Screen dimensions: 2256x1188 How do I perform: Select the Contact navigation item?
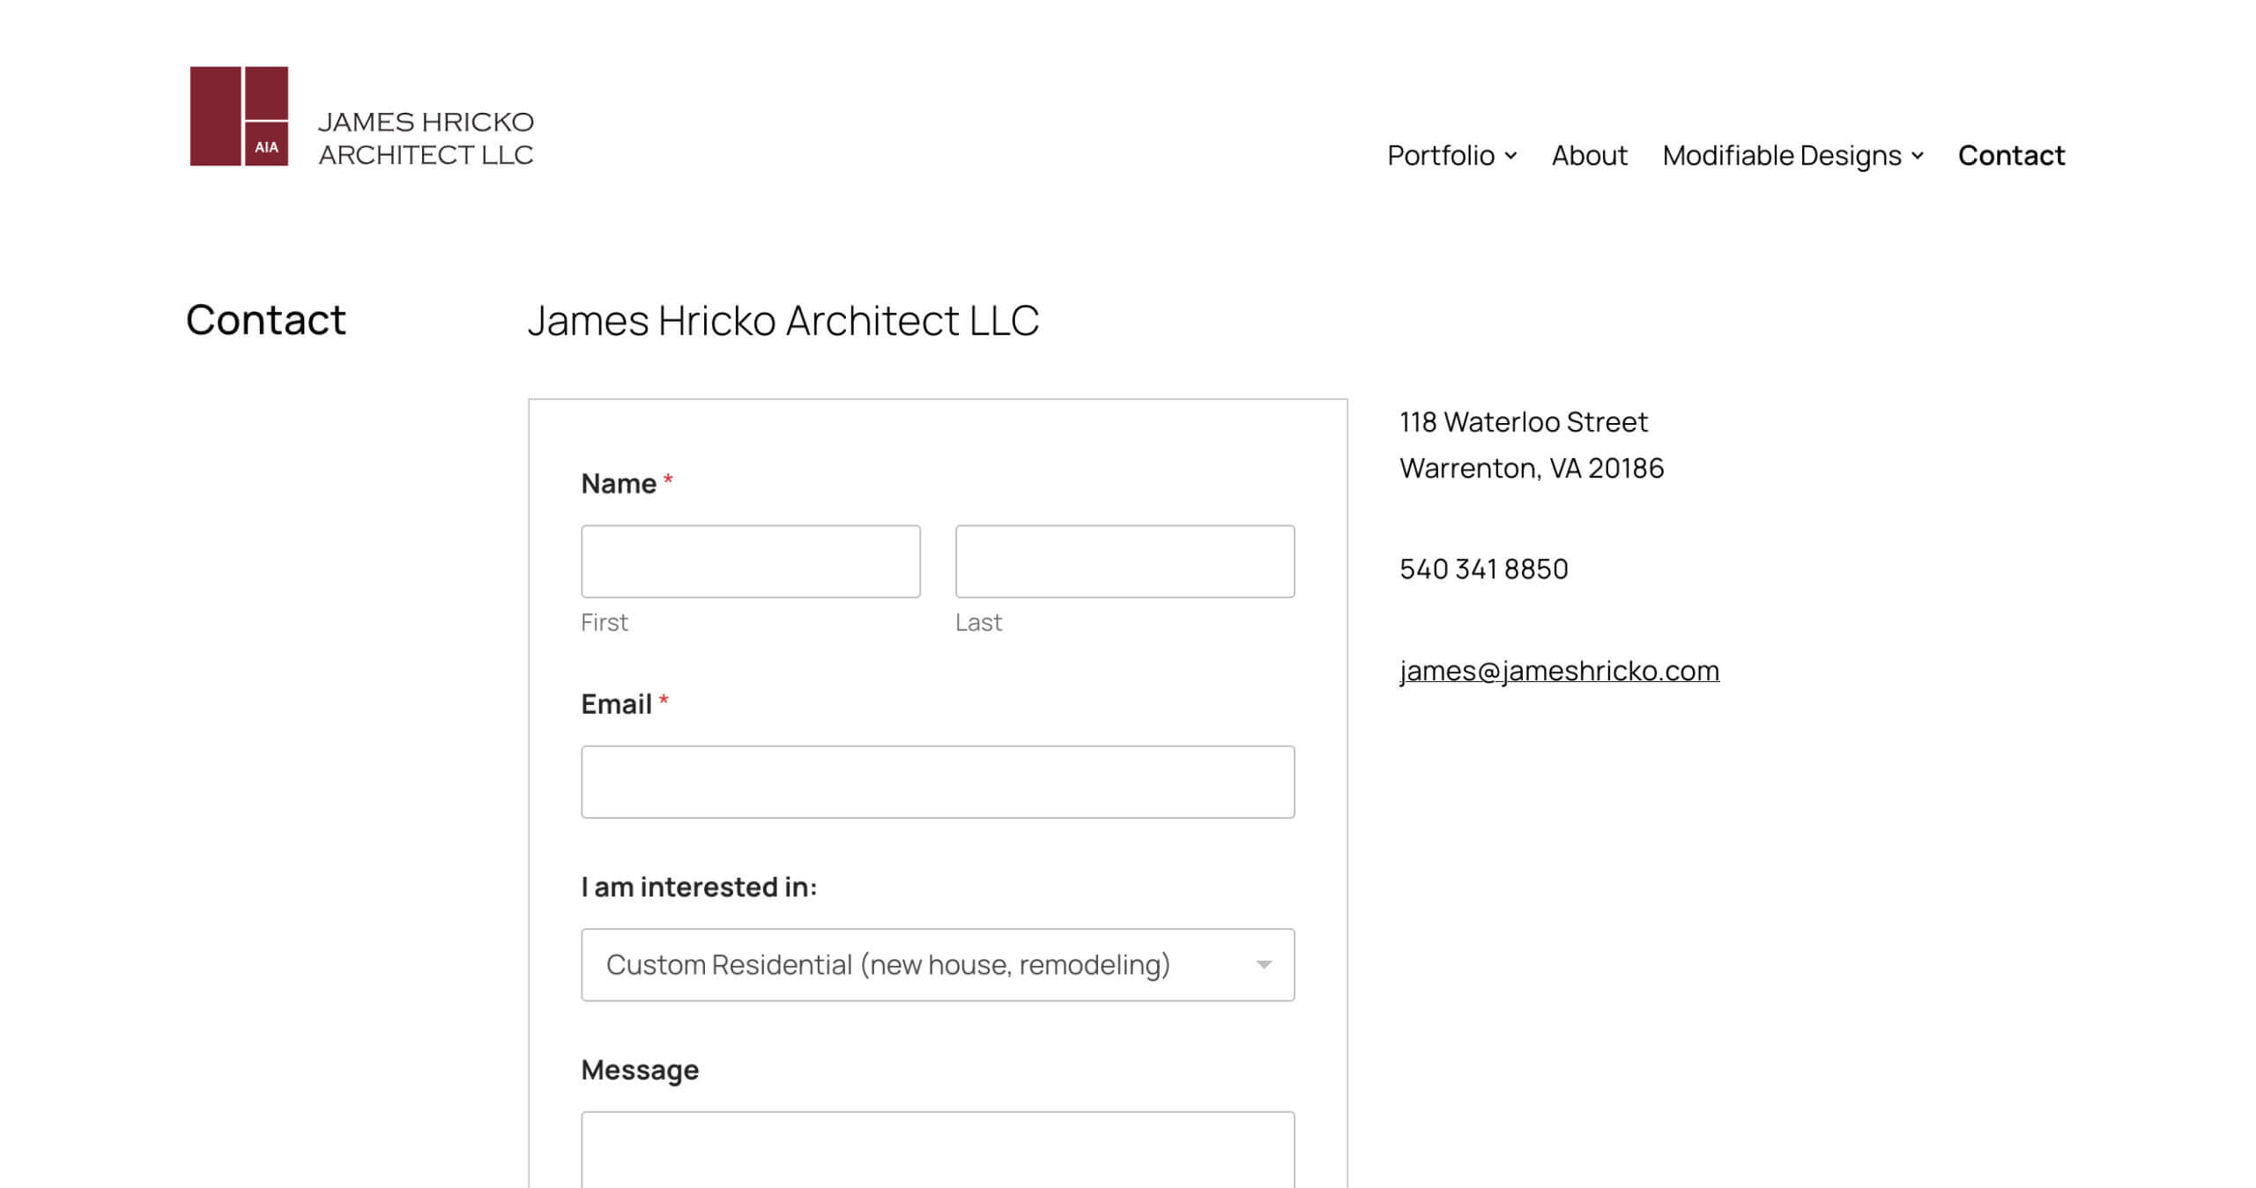(x=2011, y=156)
